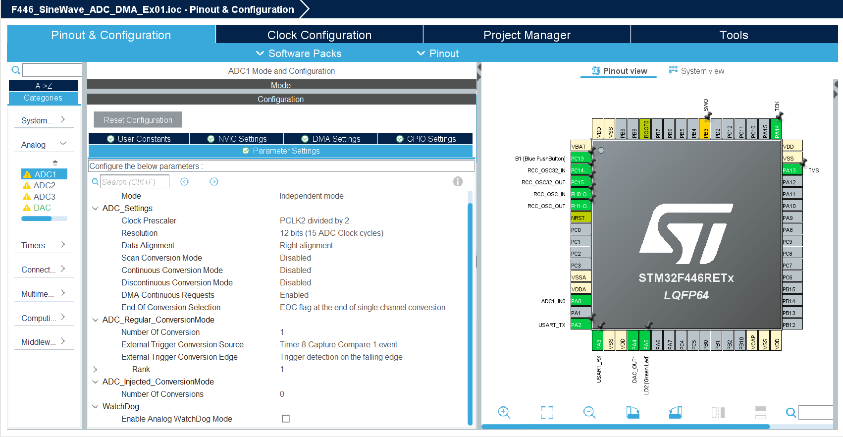Click the PA3 USART_RX pin
Image resolution: width=843 pixels, height=437 pixels.
pyautogui.click(x=598, y=340)
